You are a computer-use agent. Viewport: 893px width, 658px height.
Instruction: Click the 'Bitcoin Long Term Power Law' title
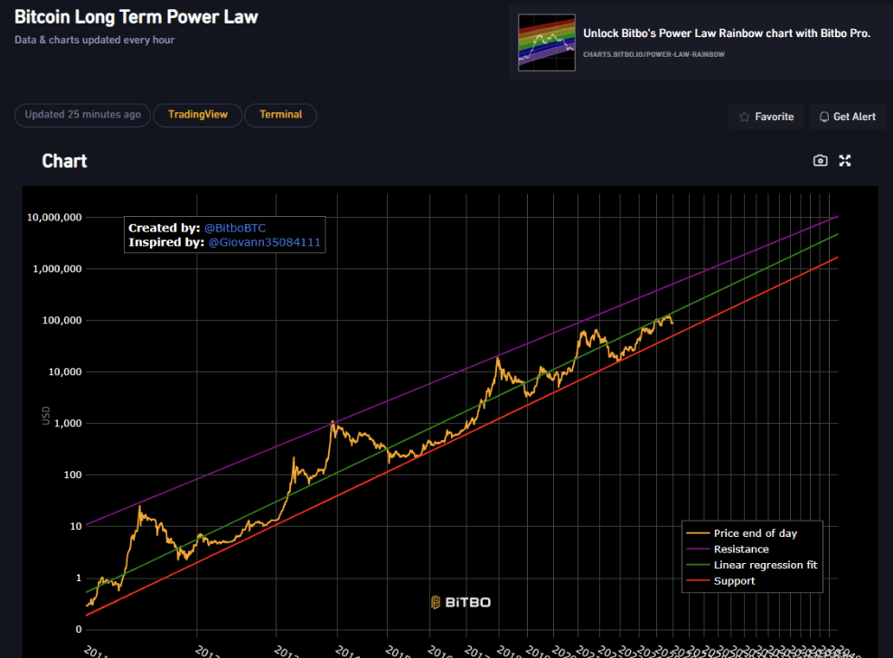point(136,16)
